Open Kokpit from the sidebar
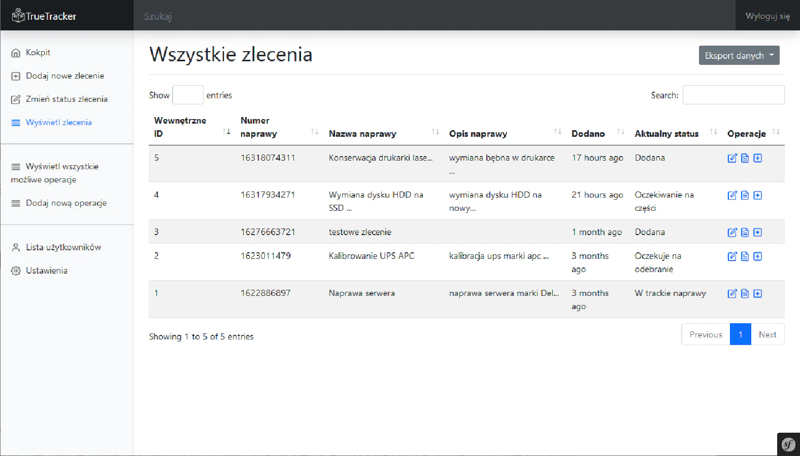The image size is (800, 456). pos(38,53)
